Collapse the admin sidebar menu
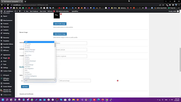This screenshot has width=181, height=102. (7, 95)
